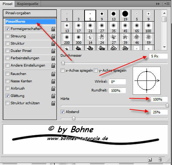Viewport: 172px width, 165px height.
Task: Select the hard round 19 brush thumbnail
Action: [125, 16]
